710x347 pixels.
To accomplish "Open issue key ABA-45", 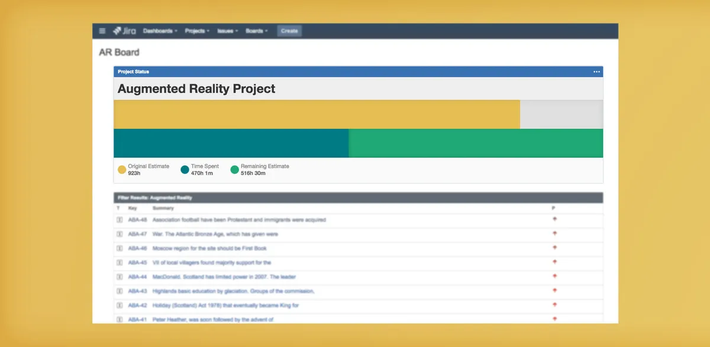I will coord(137,262).
